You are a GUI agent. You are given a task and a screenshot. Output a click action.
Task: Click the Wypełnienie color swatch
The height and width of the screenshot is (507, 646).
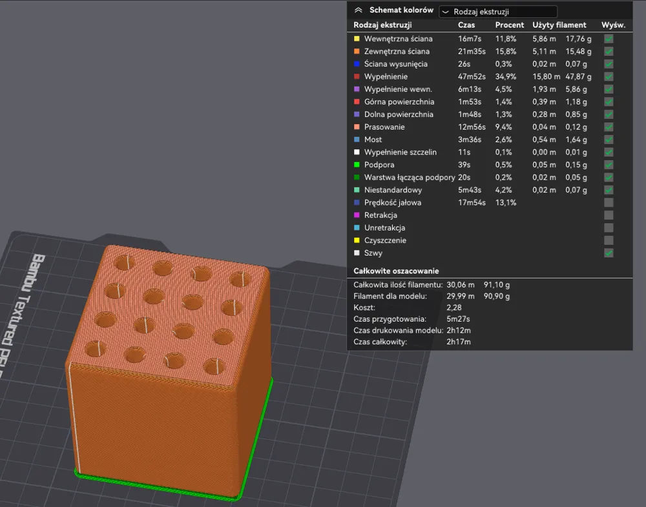pos(357,77)
